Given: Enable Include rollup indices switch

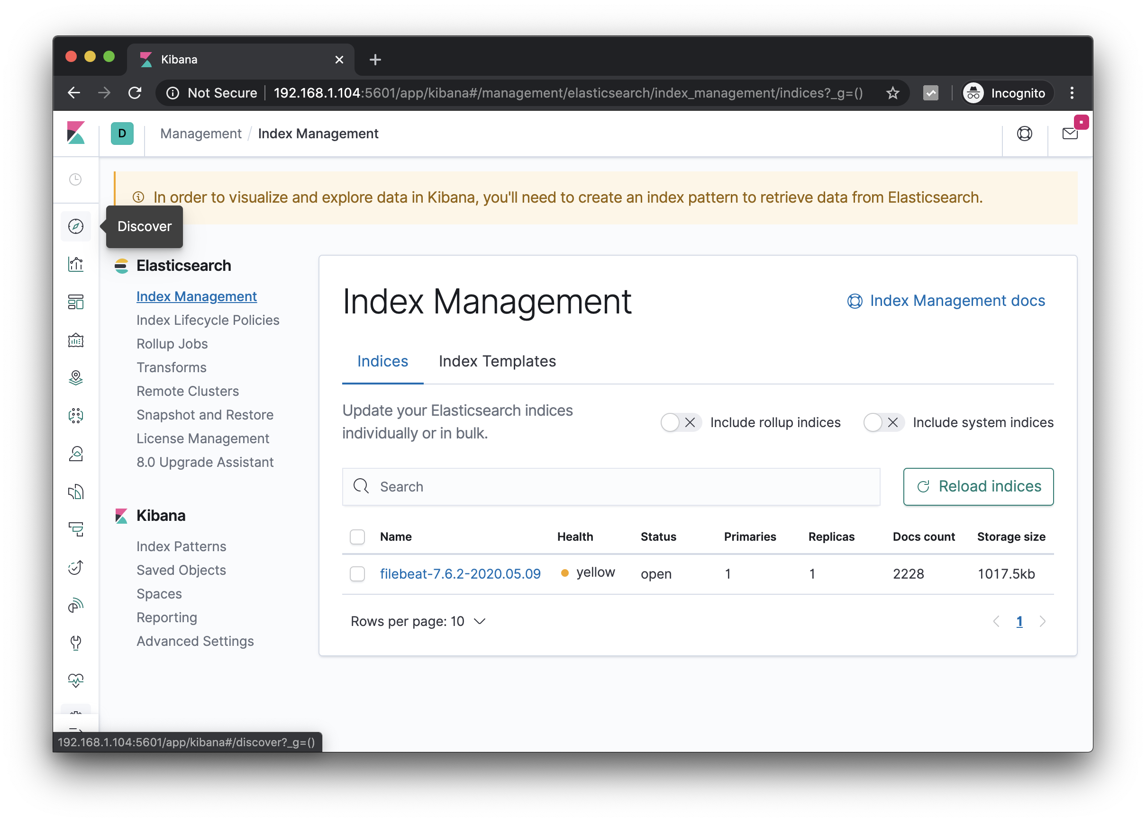Looking at the screenshot, I should click(x=680, y=422).
